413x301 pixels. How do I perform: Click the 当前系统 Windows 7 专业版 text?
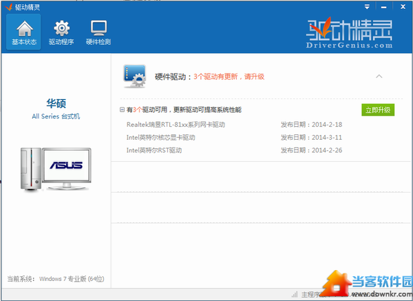(x=56, y=279)
